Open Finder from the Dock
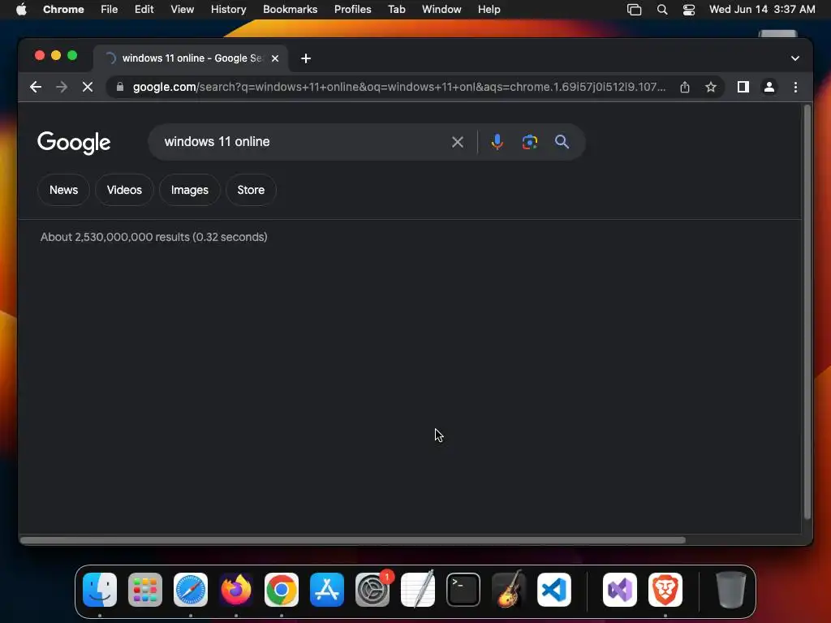Viewport: 831px width, 623px height. 100,590
